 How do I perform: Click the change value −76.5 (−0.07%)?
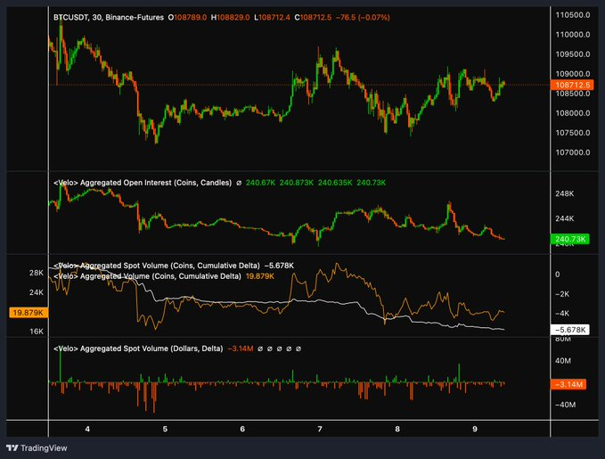click(x=363, y=17)
